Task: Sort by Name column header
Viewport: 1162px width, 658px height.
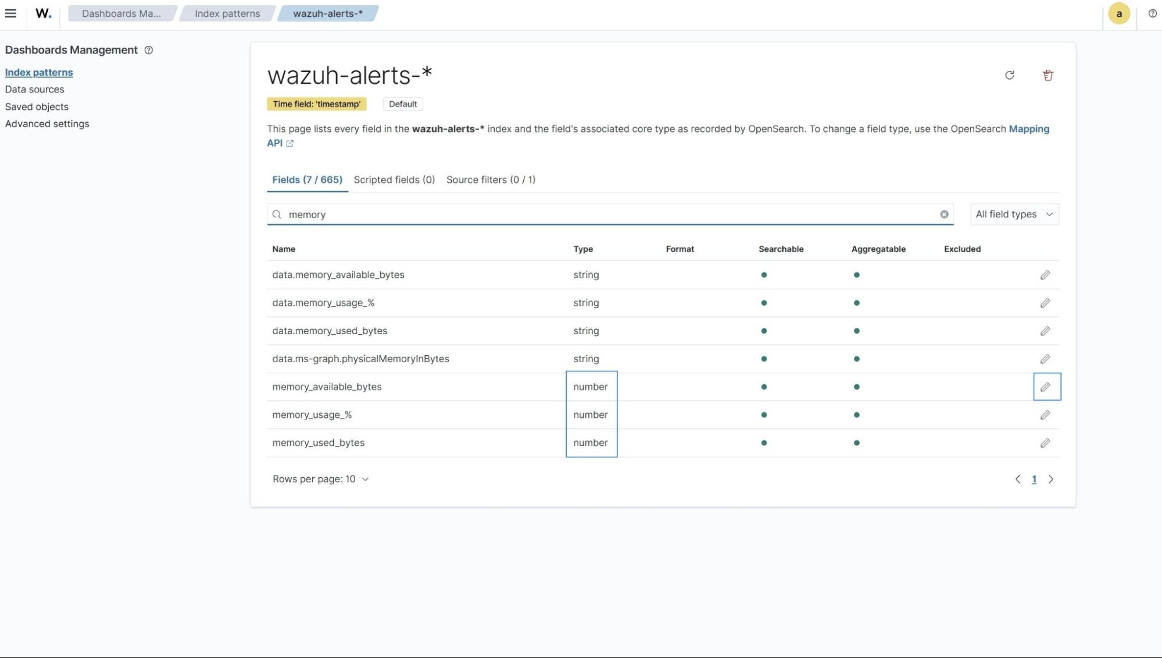Action: [284, 249]
